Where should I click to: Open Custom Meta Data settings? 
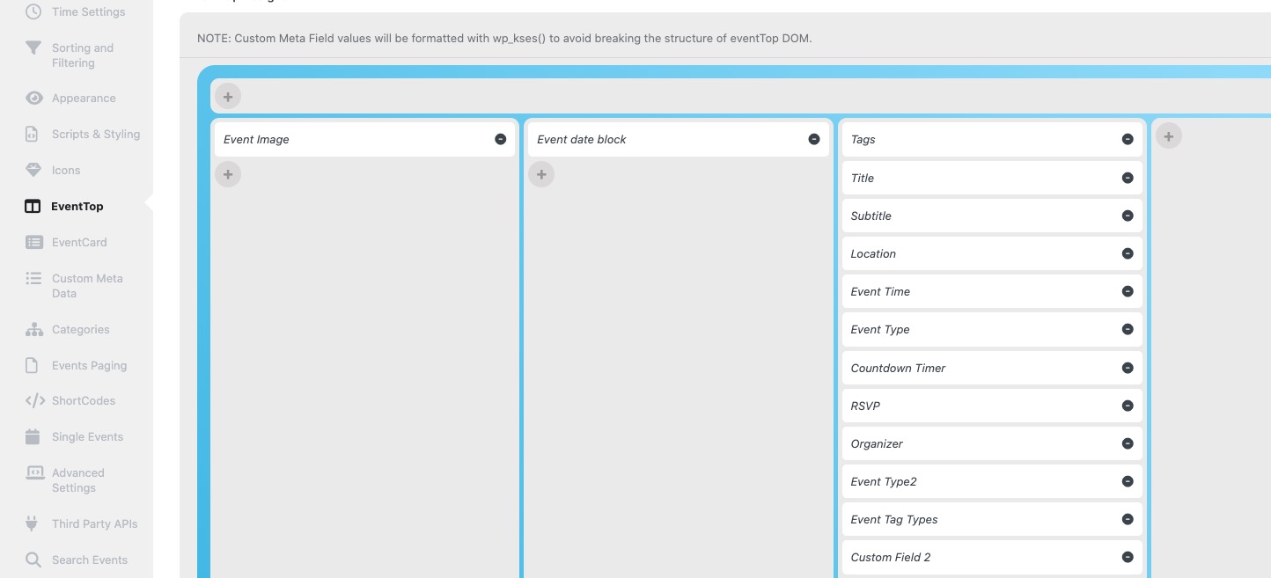click(x=87, y=286)
